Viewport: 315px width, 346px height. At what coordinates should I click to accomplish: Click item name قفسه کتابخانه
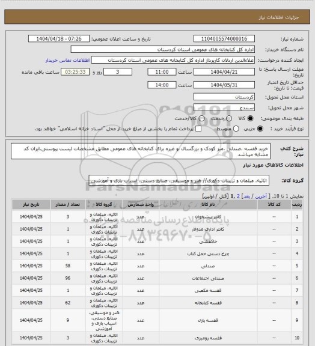point(208,303)
